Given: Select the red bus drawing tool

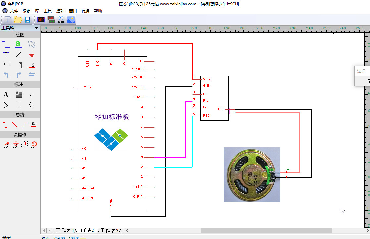Looking at the screenshot, I should [x=5, y=125].
